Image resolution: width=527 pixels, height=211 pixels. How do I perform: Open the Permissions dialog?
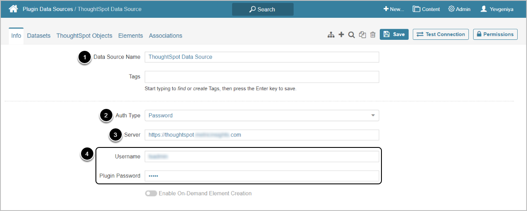coord(495,34)
